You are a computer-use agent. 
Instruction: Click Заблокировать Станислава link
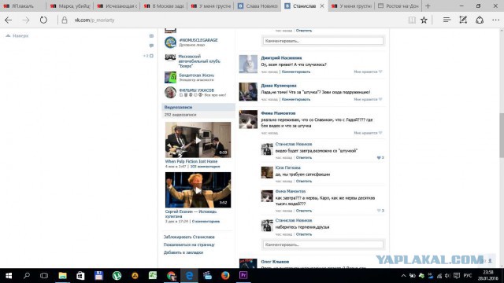pyautogui.click(x=189, y=237)
